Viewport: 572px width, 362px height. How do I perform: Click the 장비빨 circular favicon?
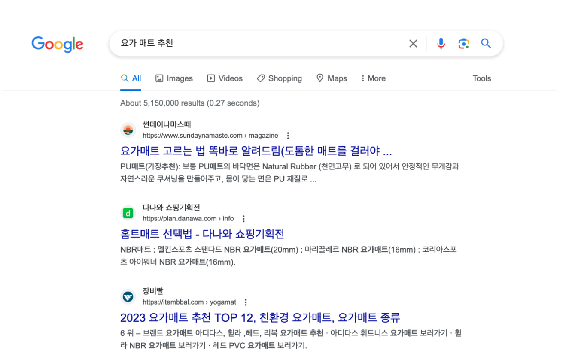[x=128, y=296]
